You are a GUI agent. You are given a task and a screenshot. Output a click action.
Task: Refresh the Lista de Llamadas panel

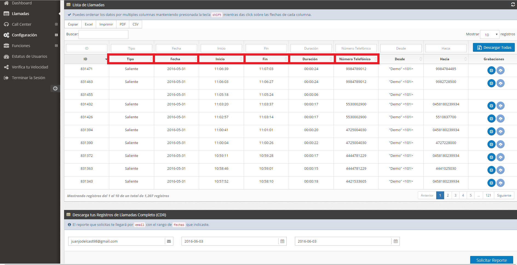point(513,5)
